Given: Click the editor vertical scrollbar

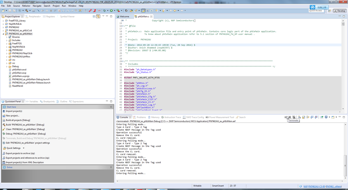Looking at the screenshot, I should [343, 64].
